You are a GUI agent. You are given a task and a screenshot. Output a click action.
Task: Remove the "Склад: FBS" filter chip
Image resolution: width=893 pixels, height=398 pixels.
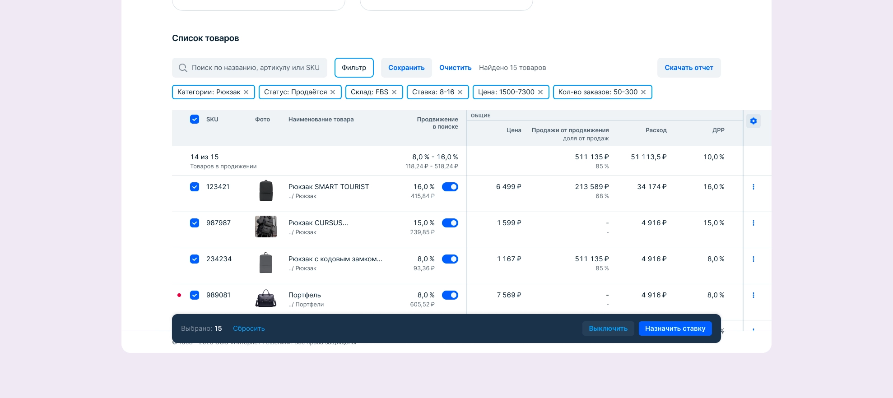[x=394, y=92]
